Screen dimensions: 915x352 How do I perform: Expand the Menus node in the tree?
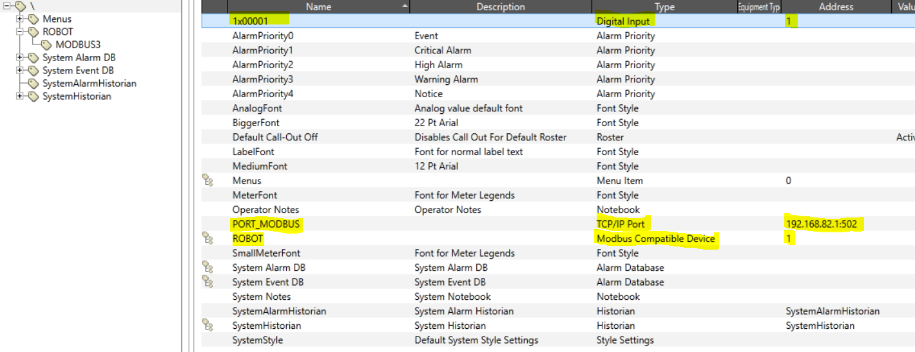[x=20, y=19]
